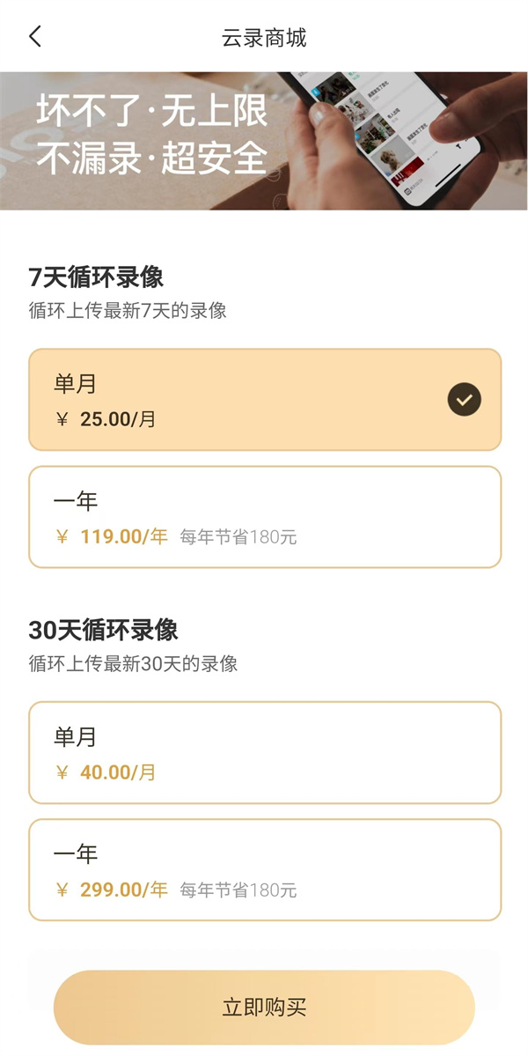The height and width of the screenshot is (1056, 528).
Task: Select 7天 单月 plan at ¥25.00/月
Action: point(264,400)
